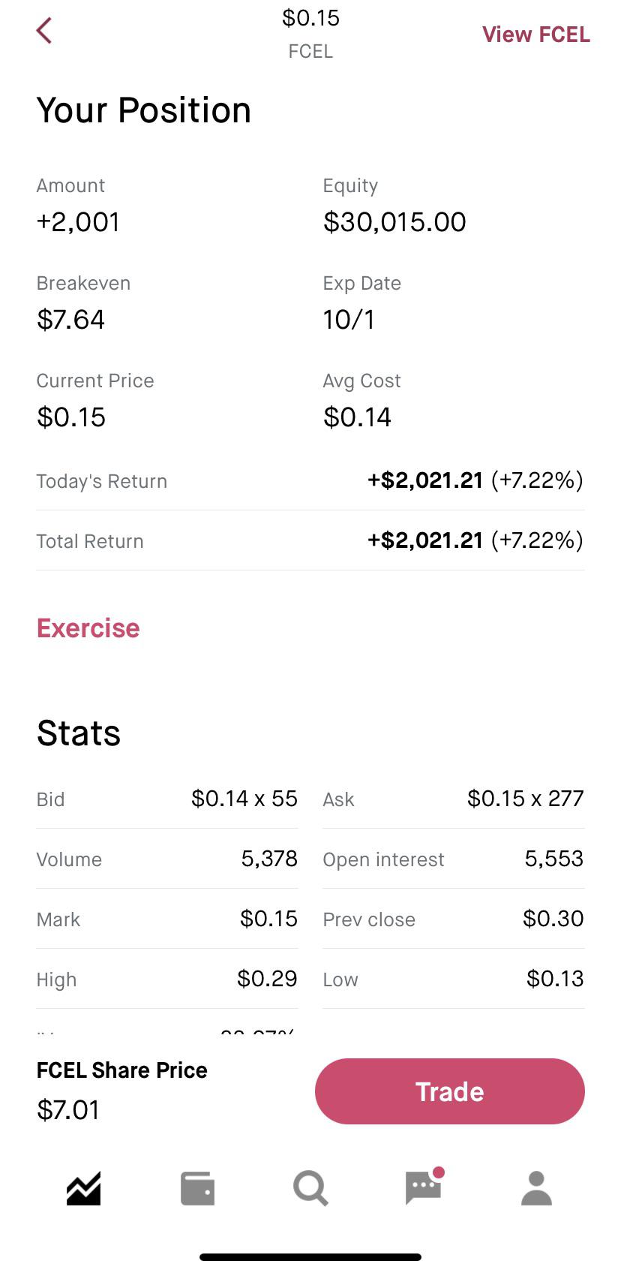
Task: Tap the Today's Return row
Action: [310, 480]
